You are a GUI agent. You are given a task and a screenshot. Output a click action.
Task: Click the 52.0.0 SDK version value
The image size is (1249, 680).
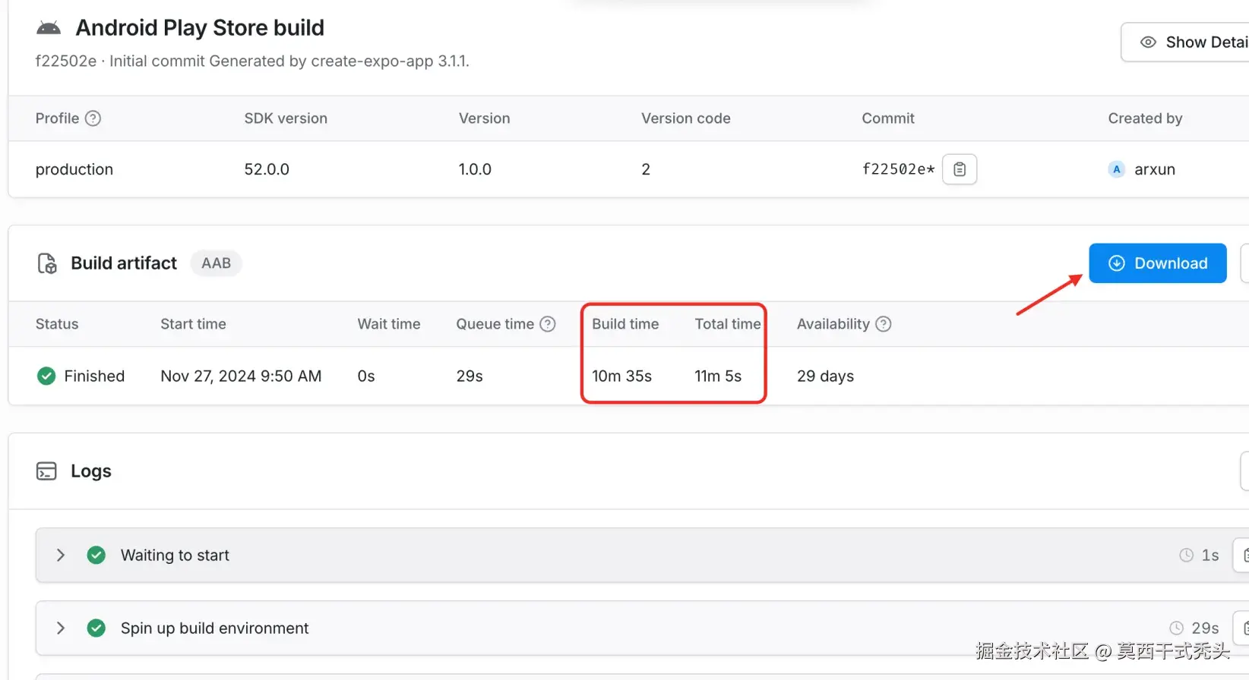point(267,169)
